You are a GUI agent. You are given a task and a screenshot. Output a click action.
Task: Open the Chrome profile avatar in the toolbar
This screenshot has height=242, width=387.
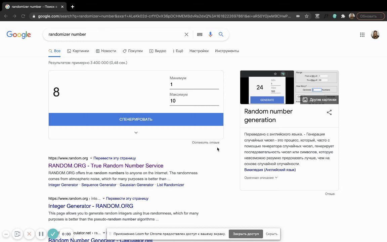[x=352, y=16]
